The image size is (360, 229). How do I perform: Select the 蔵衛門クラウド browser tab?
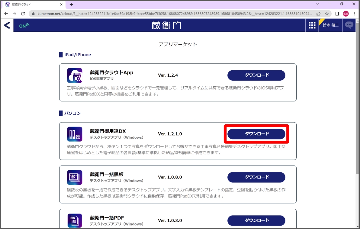[34, 5]
